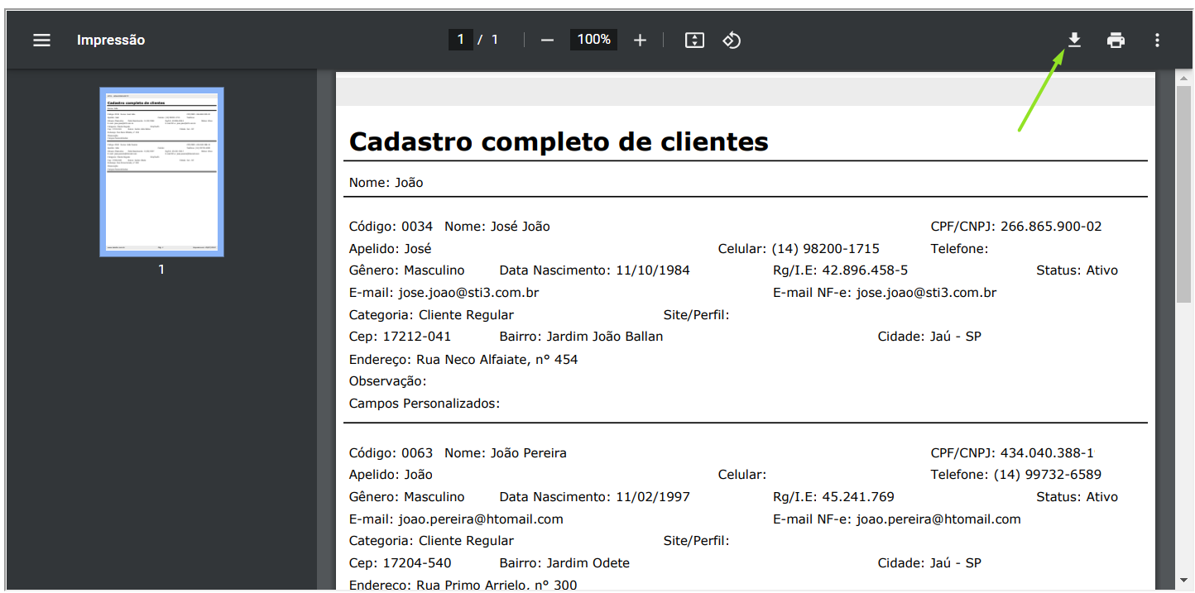Click the 'Cadastro completo de clientes' heading

559,141
